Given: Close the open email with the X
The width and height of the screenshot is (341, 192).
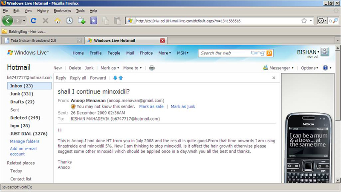Looking at the screenshot, I should tap(274, 78).
